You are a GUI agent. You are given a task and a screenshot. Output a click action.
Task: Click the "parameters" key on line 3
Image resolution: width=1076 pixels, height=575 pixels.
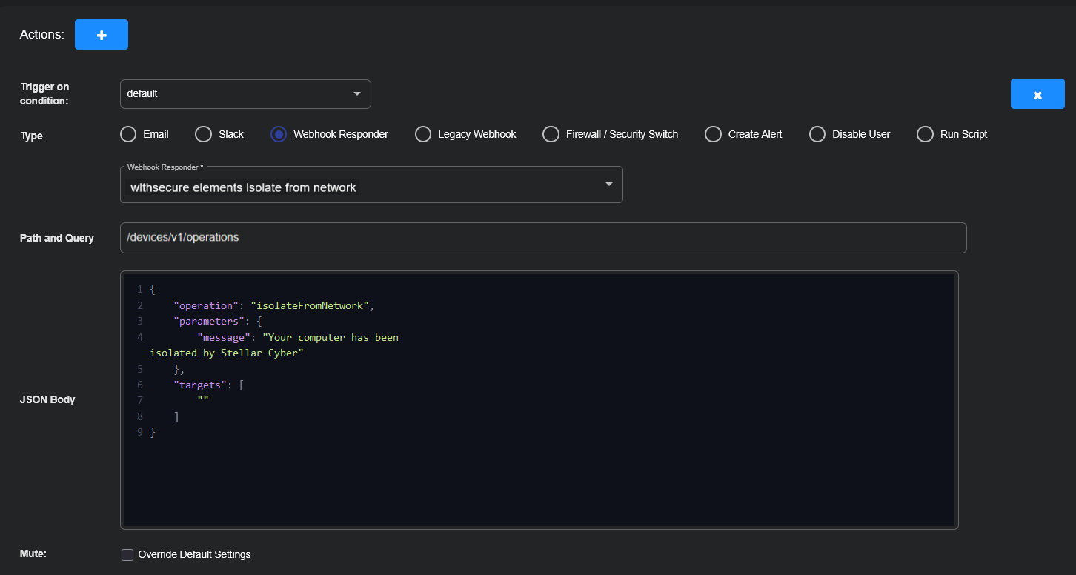click(x=206, y=322)
